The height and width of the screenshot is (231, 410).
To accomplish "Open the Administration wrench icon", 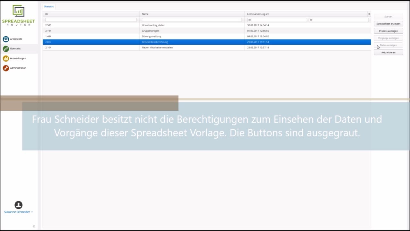I will (x=6, y=68).
